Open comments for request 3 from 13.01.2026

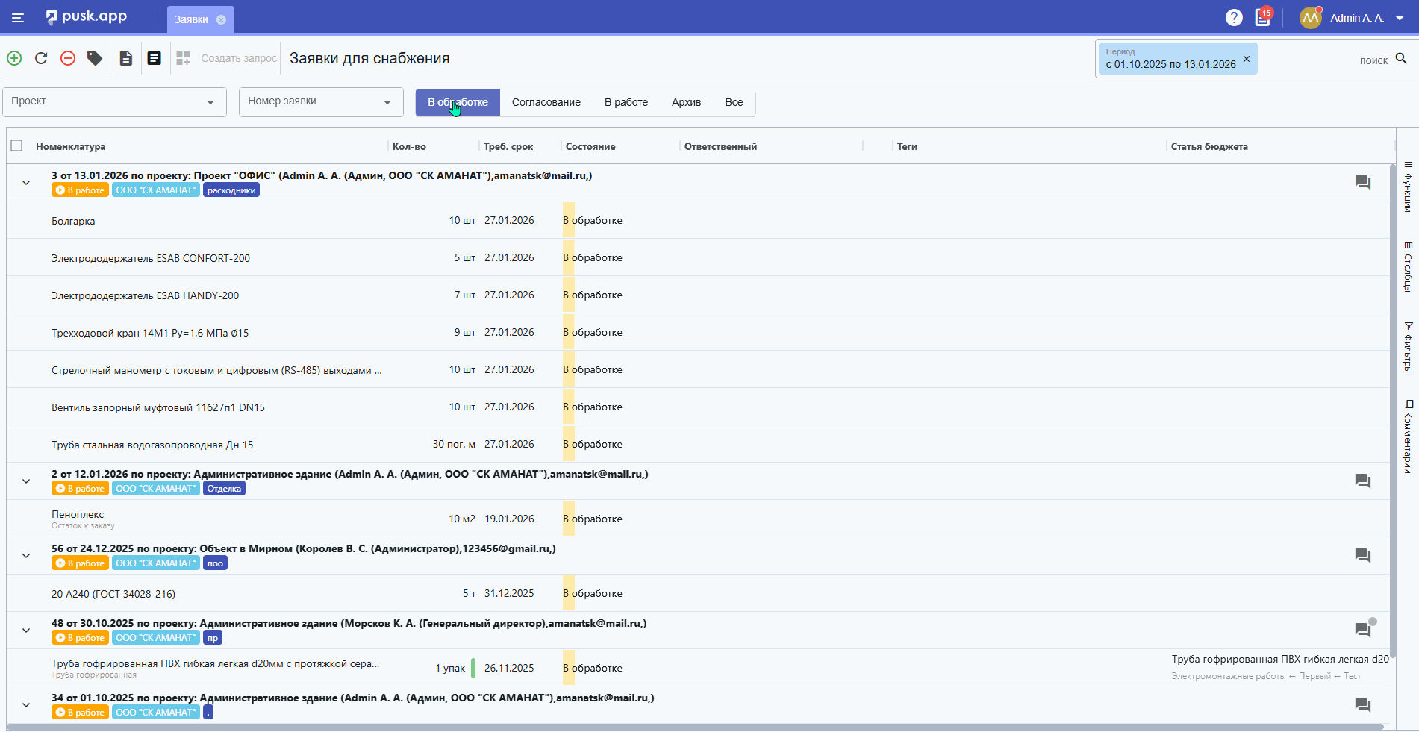point(1362,183)
